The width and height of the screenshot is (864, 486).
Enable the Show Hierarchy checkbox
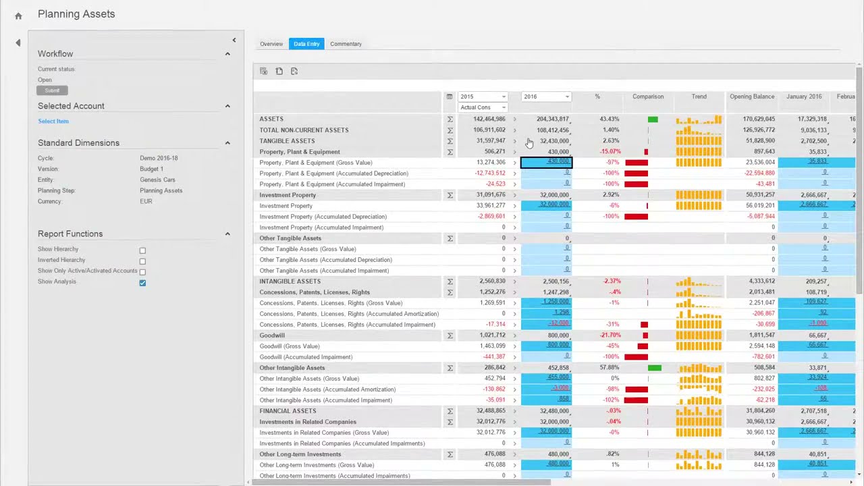(x=142, y=250)
